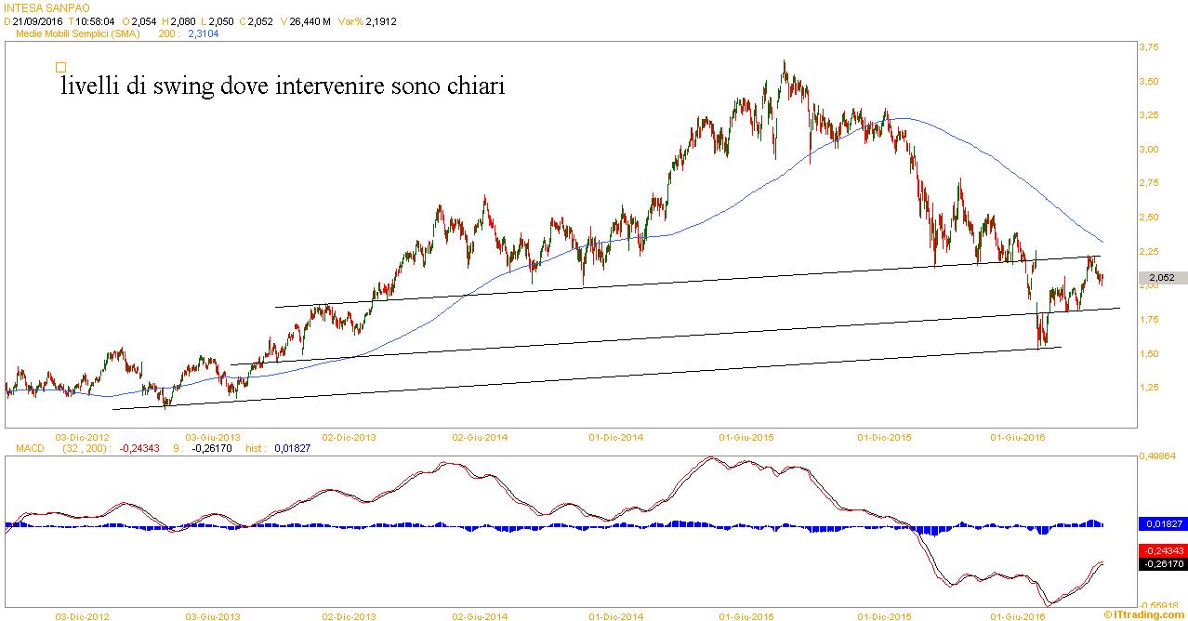This screenshot has width=1188, height=621.
Task: Click the MACD hist label in header
Action: point(256,448)
